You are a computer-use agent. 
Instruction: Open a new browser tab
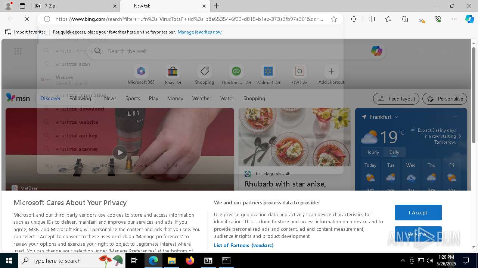217,6
